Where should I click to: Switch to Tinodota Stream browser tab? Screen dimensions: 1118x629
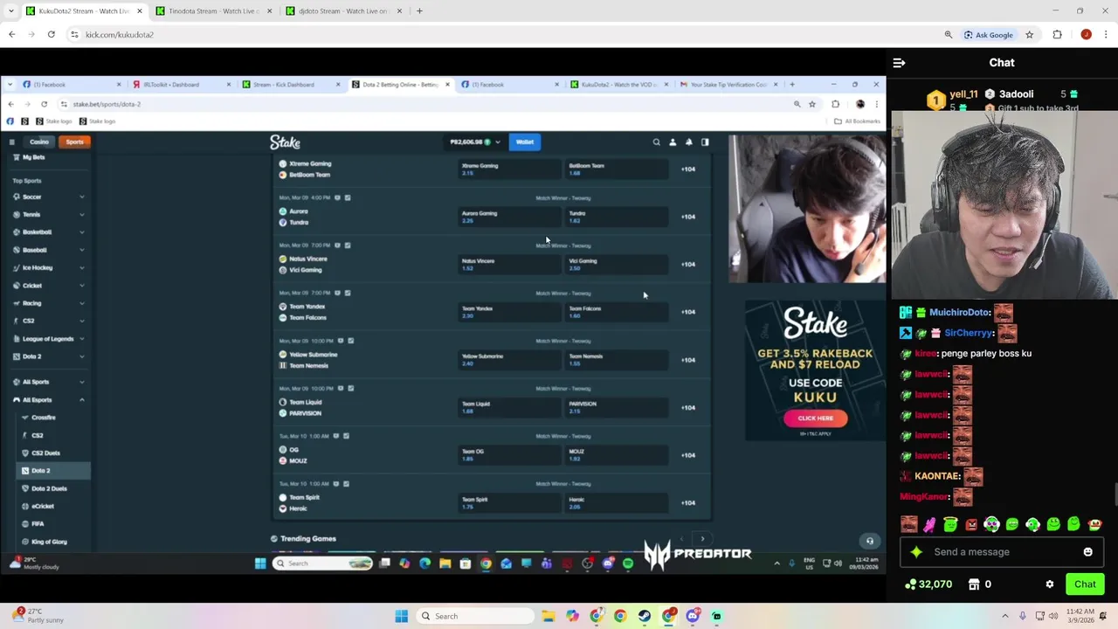213,11
